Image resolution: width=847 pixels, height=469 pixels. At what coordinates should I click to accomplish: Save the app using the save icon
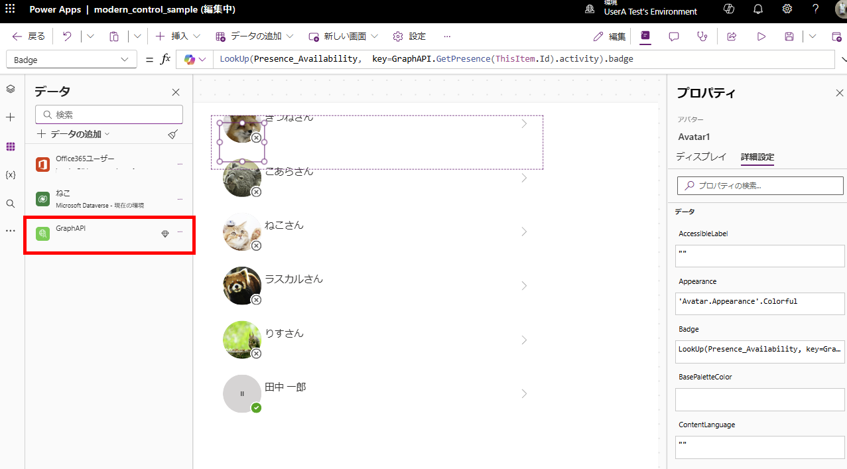(x=789, y=36)
